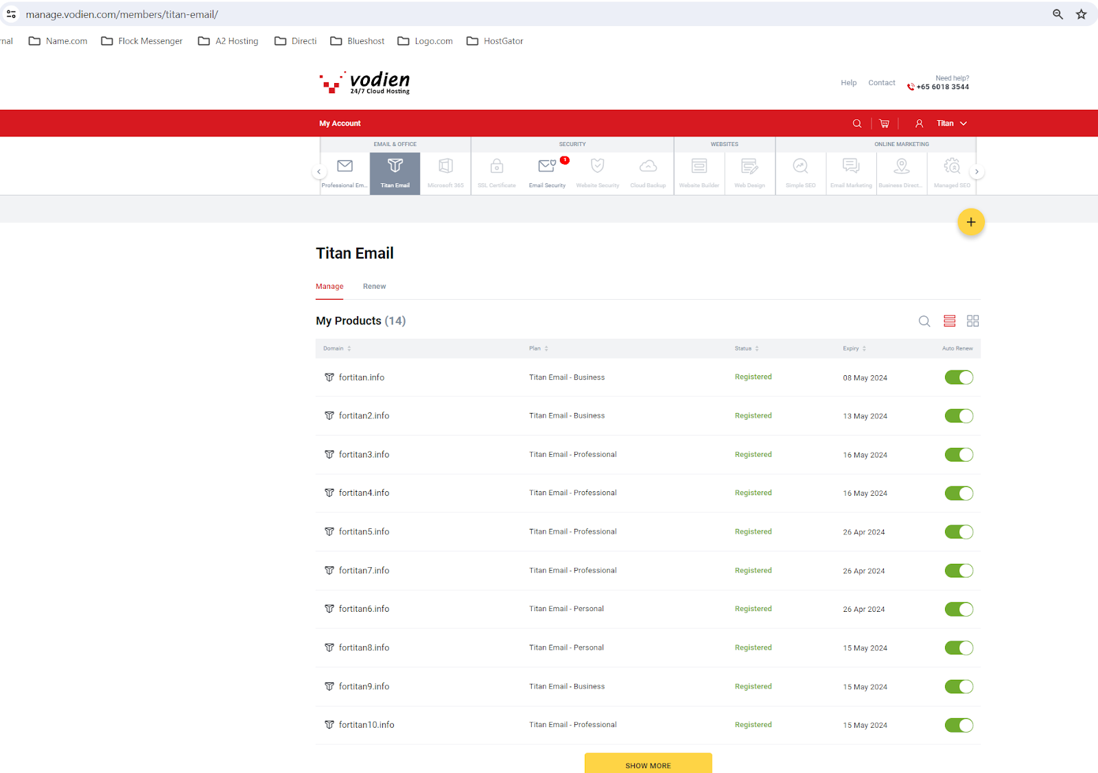
Task: Open fortitan10.info domain link
Action: 366,725
